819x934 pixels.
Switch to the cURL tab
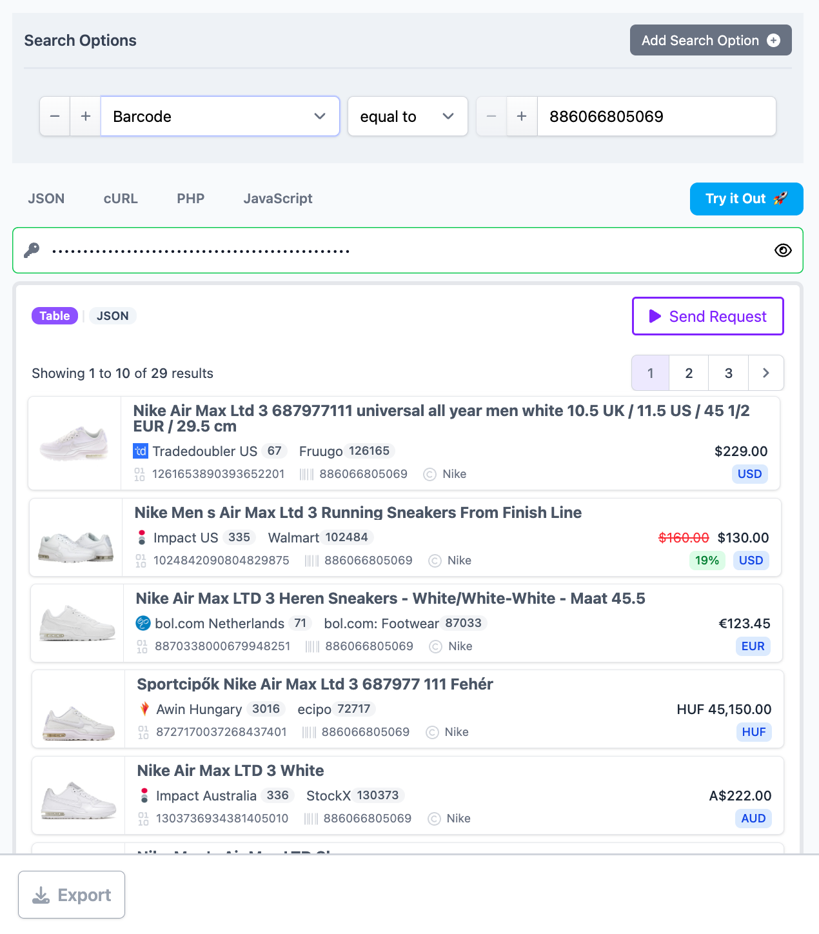121,199
